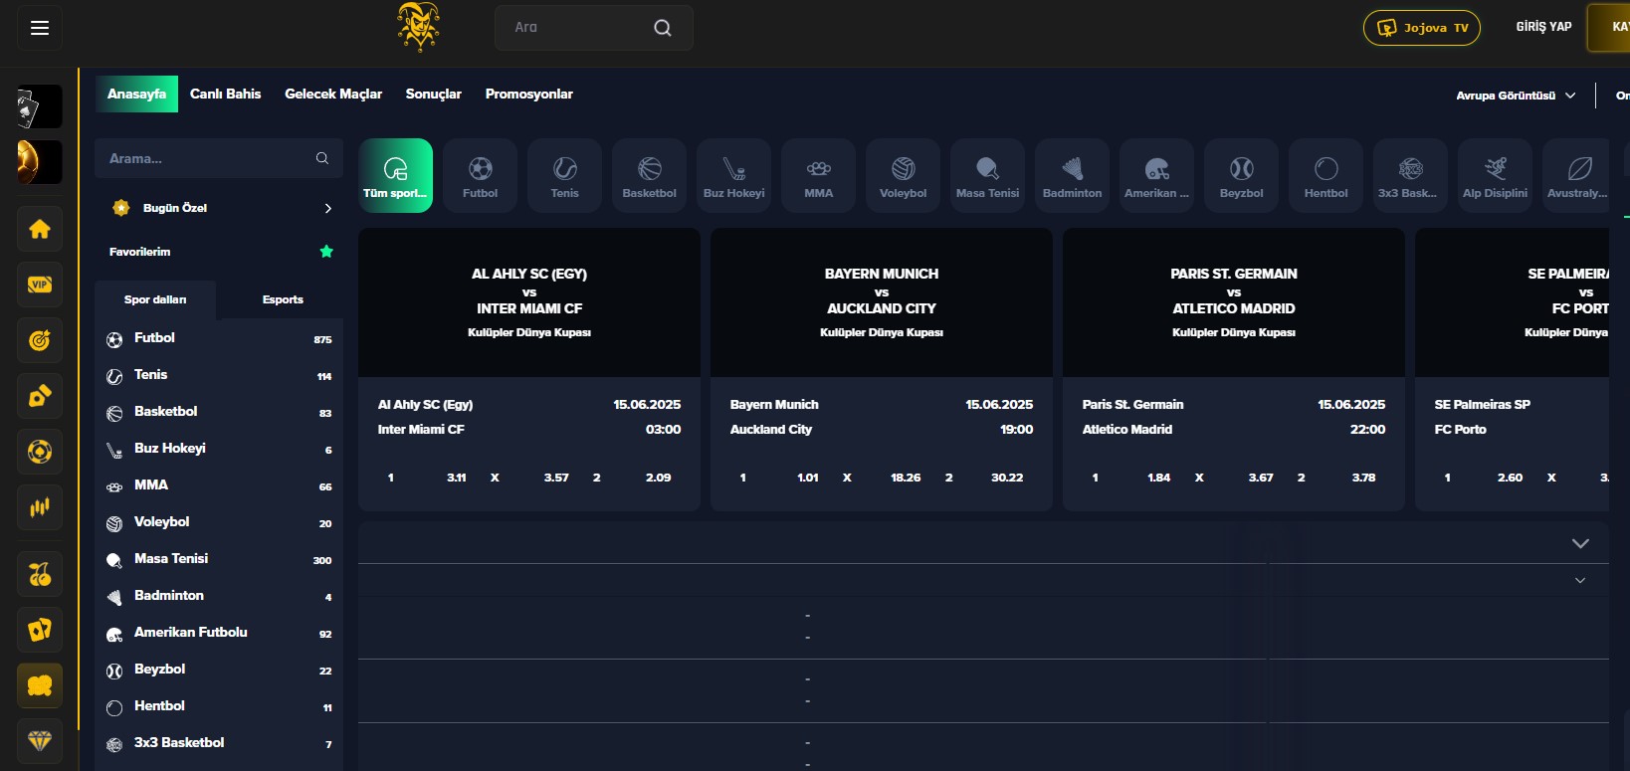Select Alp Disiplini filter icon
The image size is (1630, 771).
pyautogui.click(x=1495, y=176)
